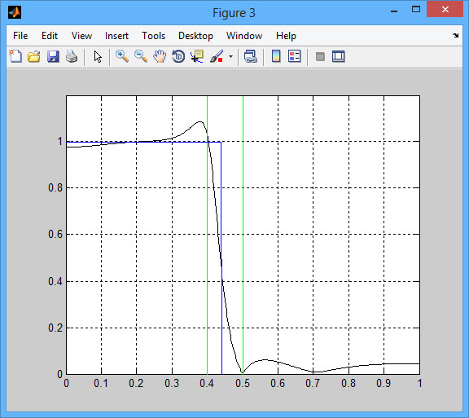Screen dimensions: 469x418
Task: Activate the Zoom Out magnifier tool
Action: click(x=141, y=56)
